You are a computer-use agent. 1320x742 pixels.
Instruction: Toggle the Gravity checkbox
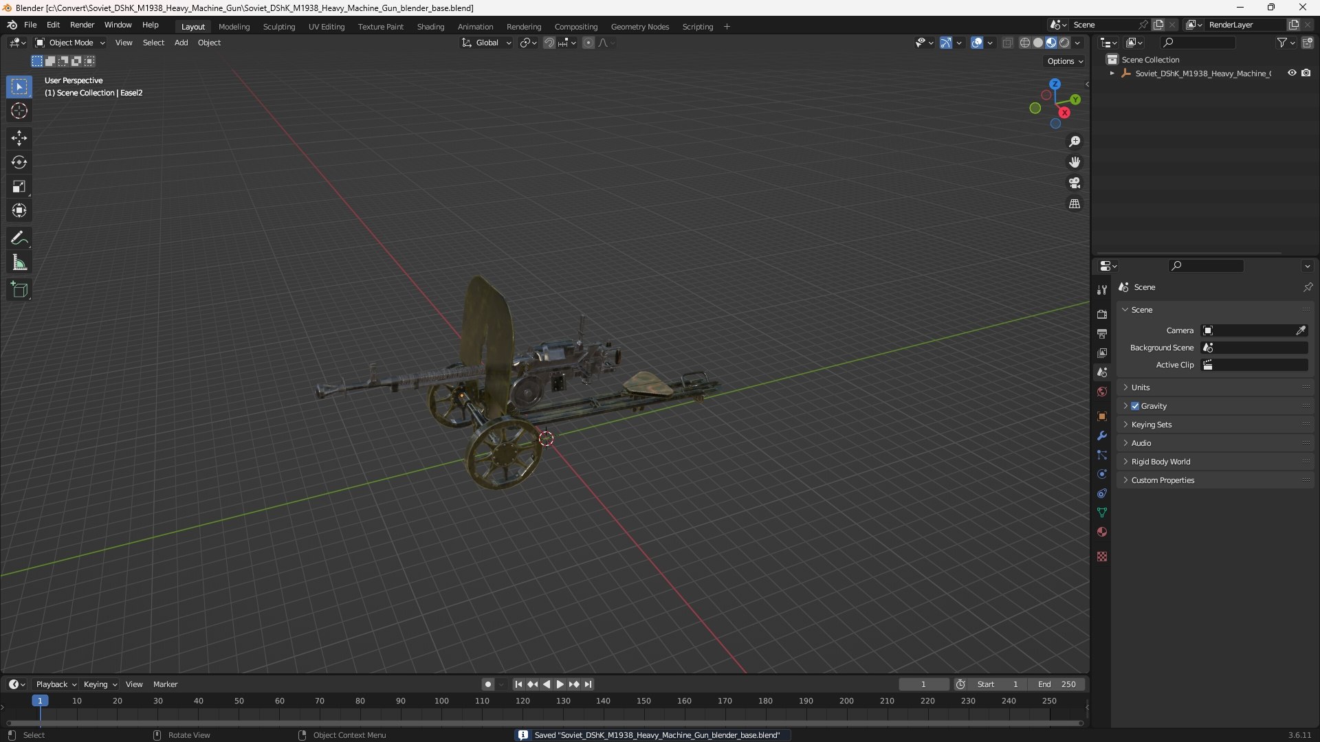(1135, 406)
